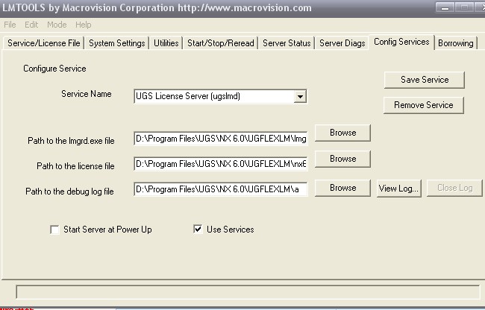Open the File menu

(10, 25)
